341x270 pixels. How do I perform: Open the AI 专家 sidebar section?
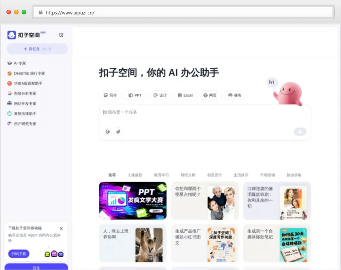pyautogui.click(x=19, y=63)
